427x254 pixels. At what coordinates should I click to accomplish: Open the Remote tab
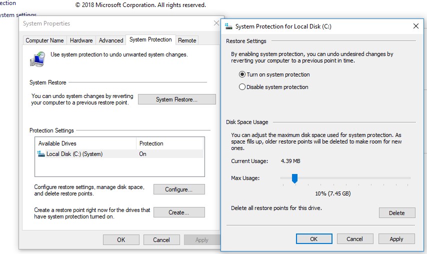point(187,40)
